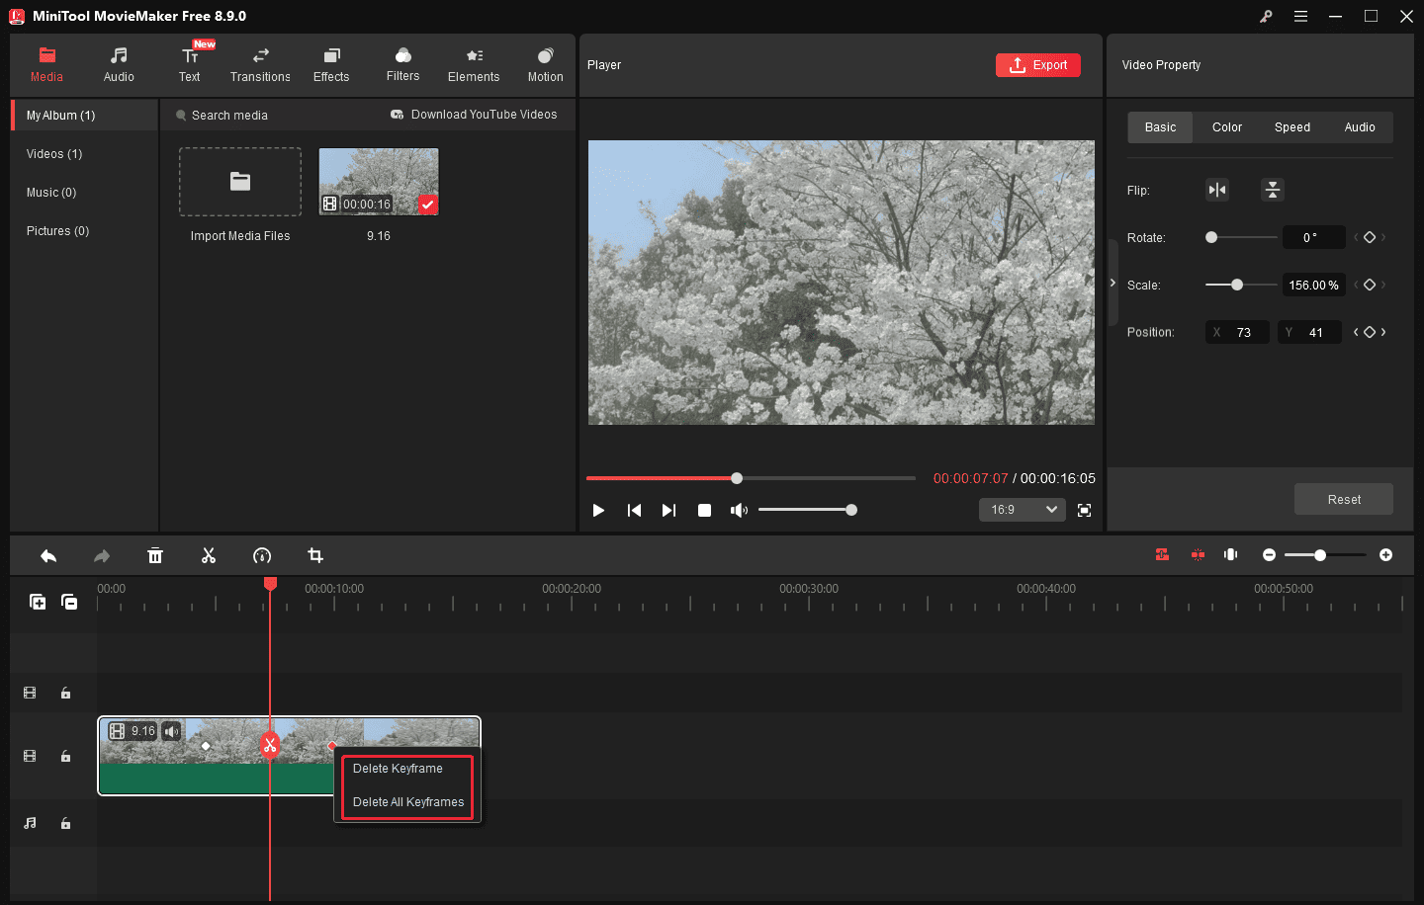This screenshot has height=905, width=1424.
Task: Click the timeline zoom slider handle
Action: coord(1320,555)
